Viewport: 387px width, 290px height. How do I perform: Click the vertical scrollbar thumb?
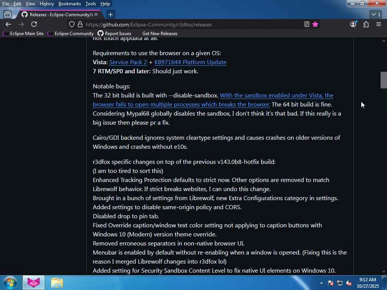click(x=384, y=80)
